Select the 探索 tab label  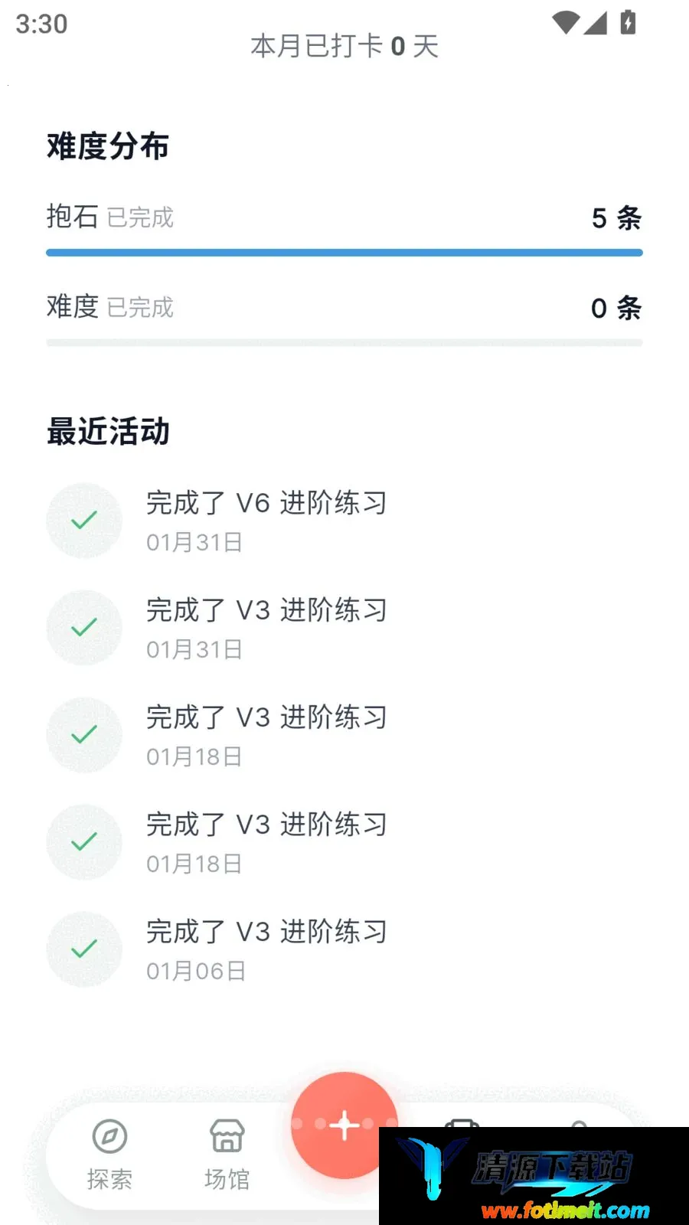[x=109, y=1179]
